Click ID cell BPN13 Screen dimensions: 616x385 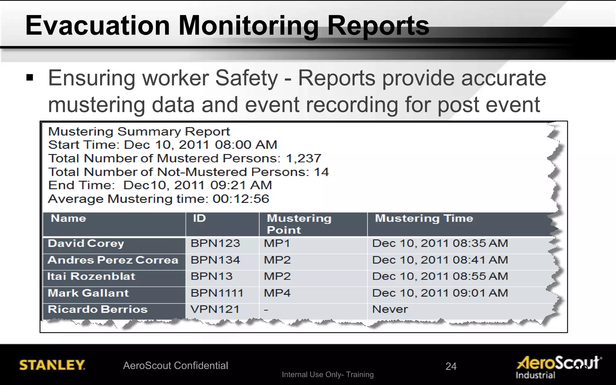click(x=223, y=278)
